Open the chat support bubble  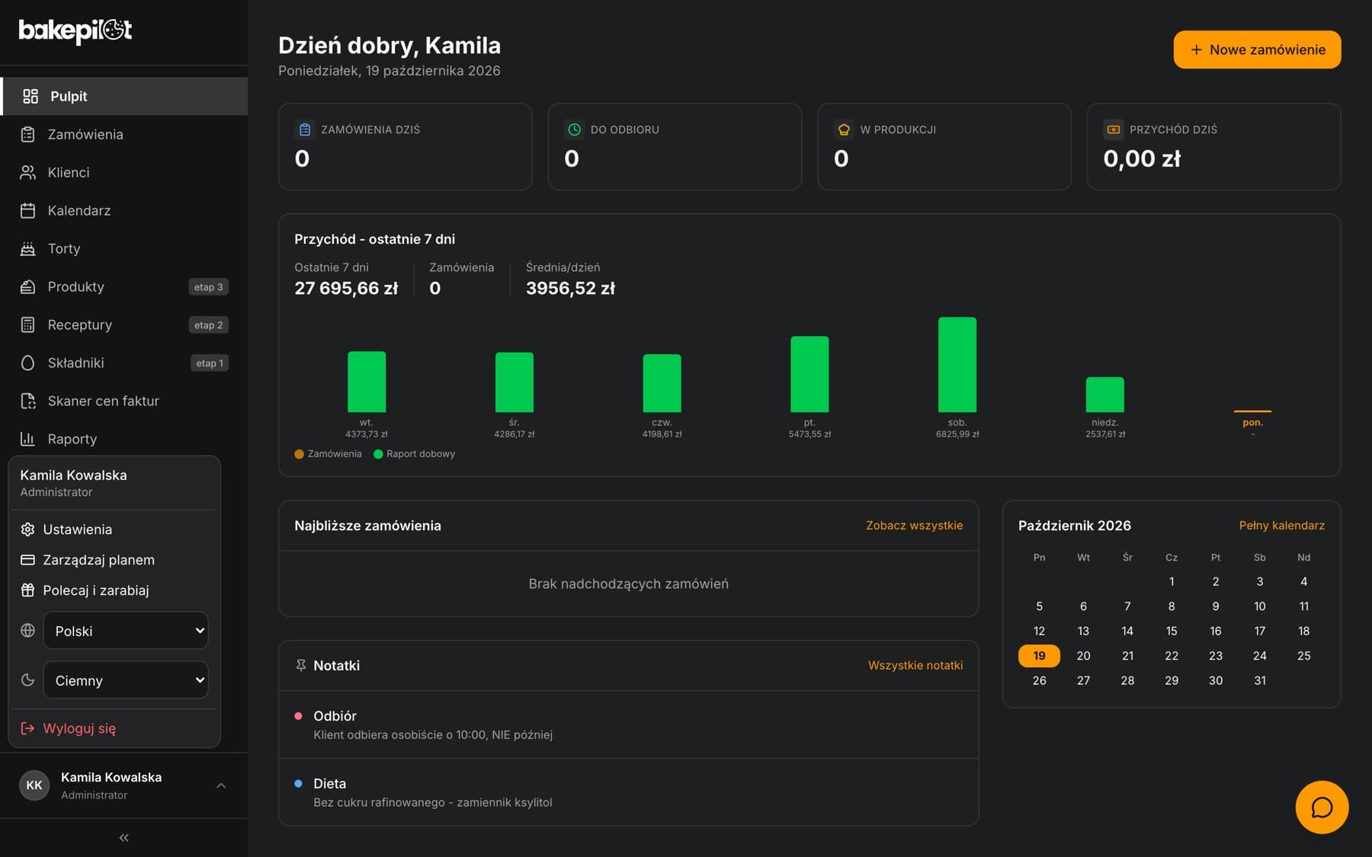(1322, 807)
